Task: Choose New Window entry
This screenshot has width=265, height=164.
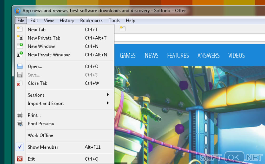Action: 64,46
